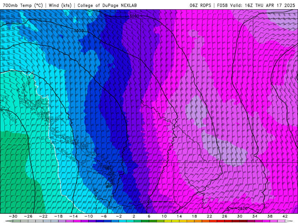This screenshot has height=223, width=298.
Task: Click the 14 legend value
Action: click(x=179, y=216)
